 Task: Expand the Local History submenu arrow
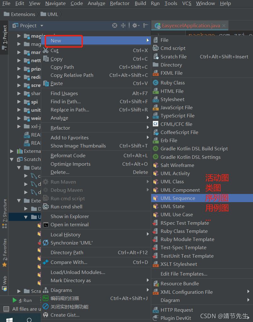pos(148,234)
